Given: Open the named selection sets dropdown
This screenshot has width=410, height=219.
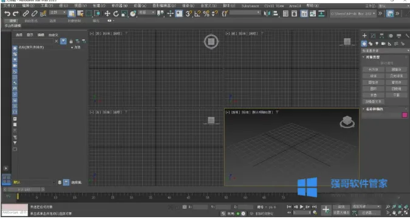Looking at the screenshot, I should (x=245, y=12).
